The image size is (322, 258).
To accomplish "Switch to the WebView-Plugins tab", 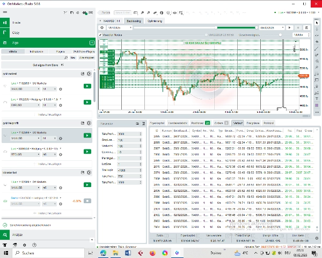I will coord(84,52).
